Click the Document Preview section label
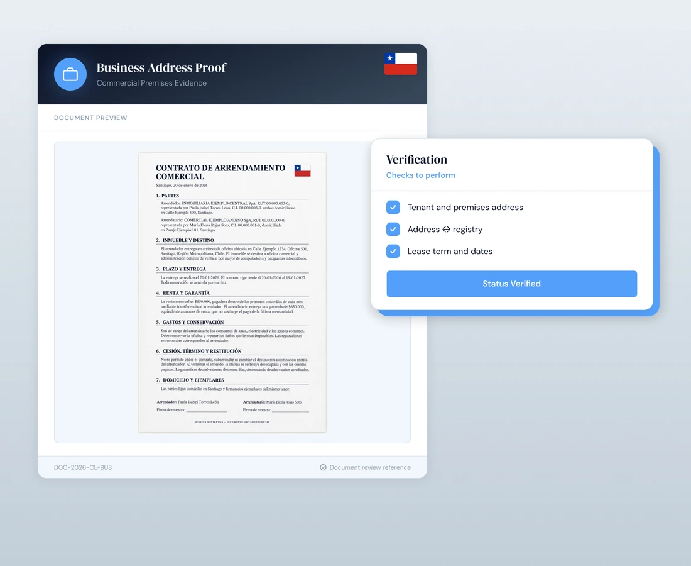 90,118
